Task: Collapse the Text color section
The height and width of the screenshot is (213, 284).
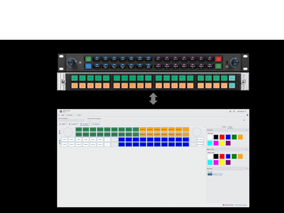Action: click(246, 130)
